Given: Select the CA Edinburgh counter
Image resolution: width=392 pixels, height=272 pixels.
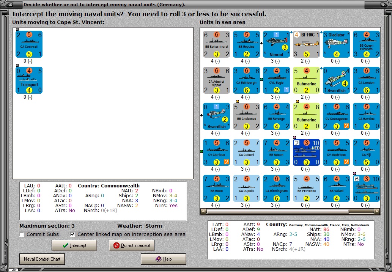Looking at the screenshot, I should (247, 80).
